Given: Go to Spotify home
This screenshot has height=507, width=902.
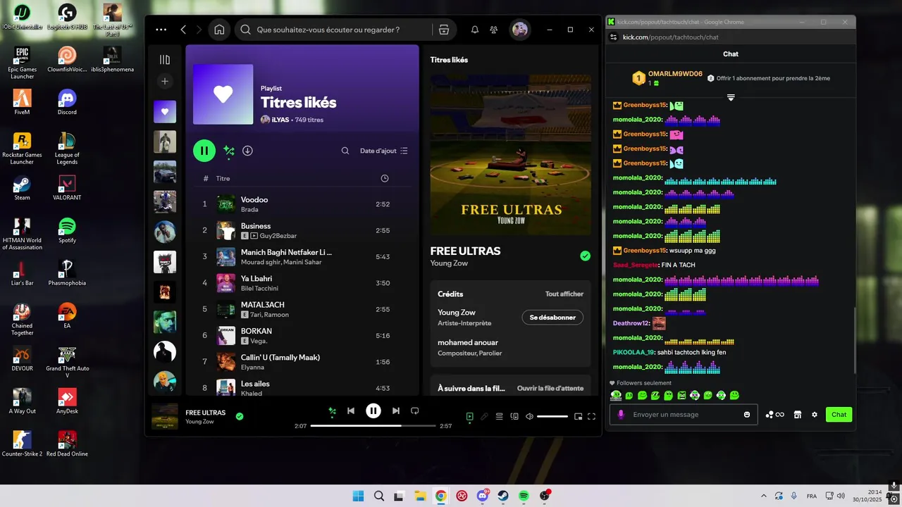Looking at the screenshot, I should pos(219,30).
